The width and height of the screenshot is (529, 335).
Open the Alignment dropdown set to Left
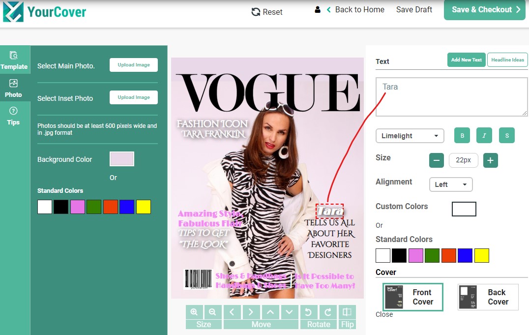click(451, 184)
